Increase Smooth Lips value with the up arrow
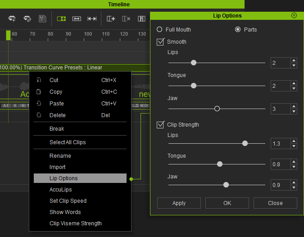 [294, 60]
